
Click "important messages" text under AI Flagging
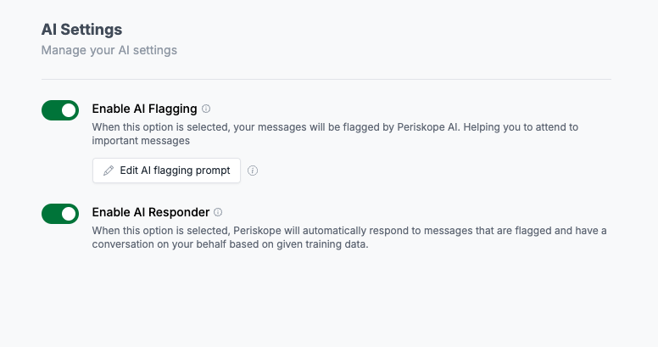[x=141, y=141]
